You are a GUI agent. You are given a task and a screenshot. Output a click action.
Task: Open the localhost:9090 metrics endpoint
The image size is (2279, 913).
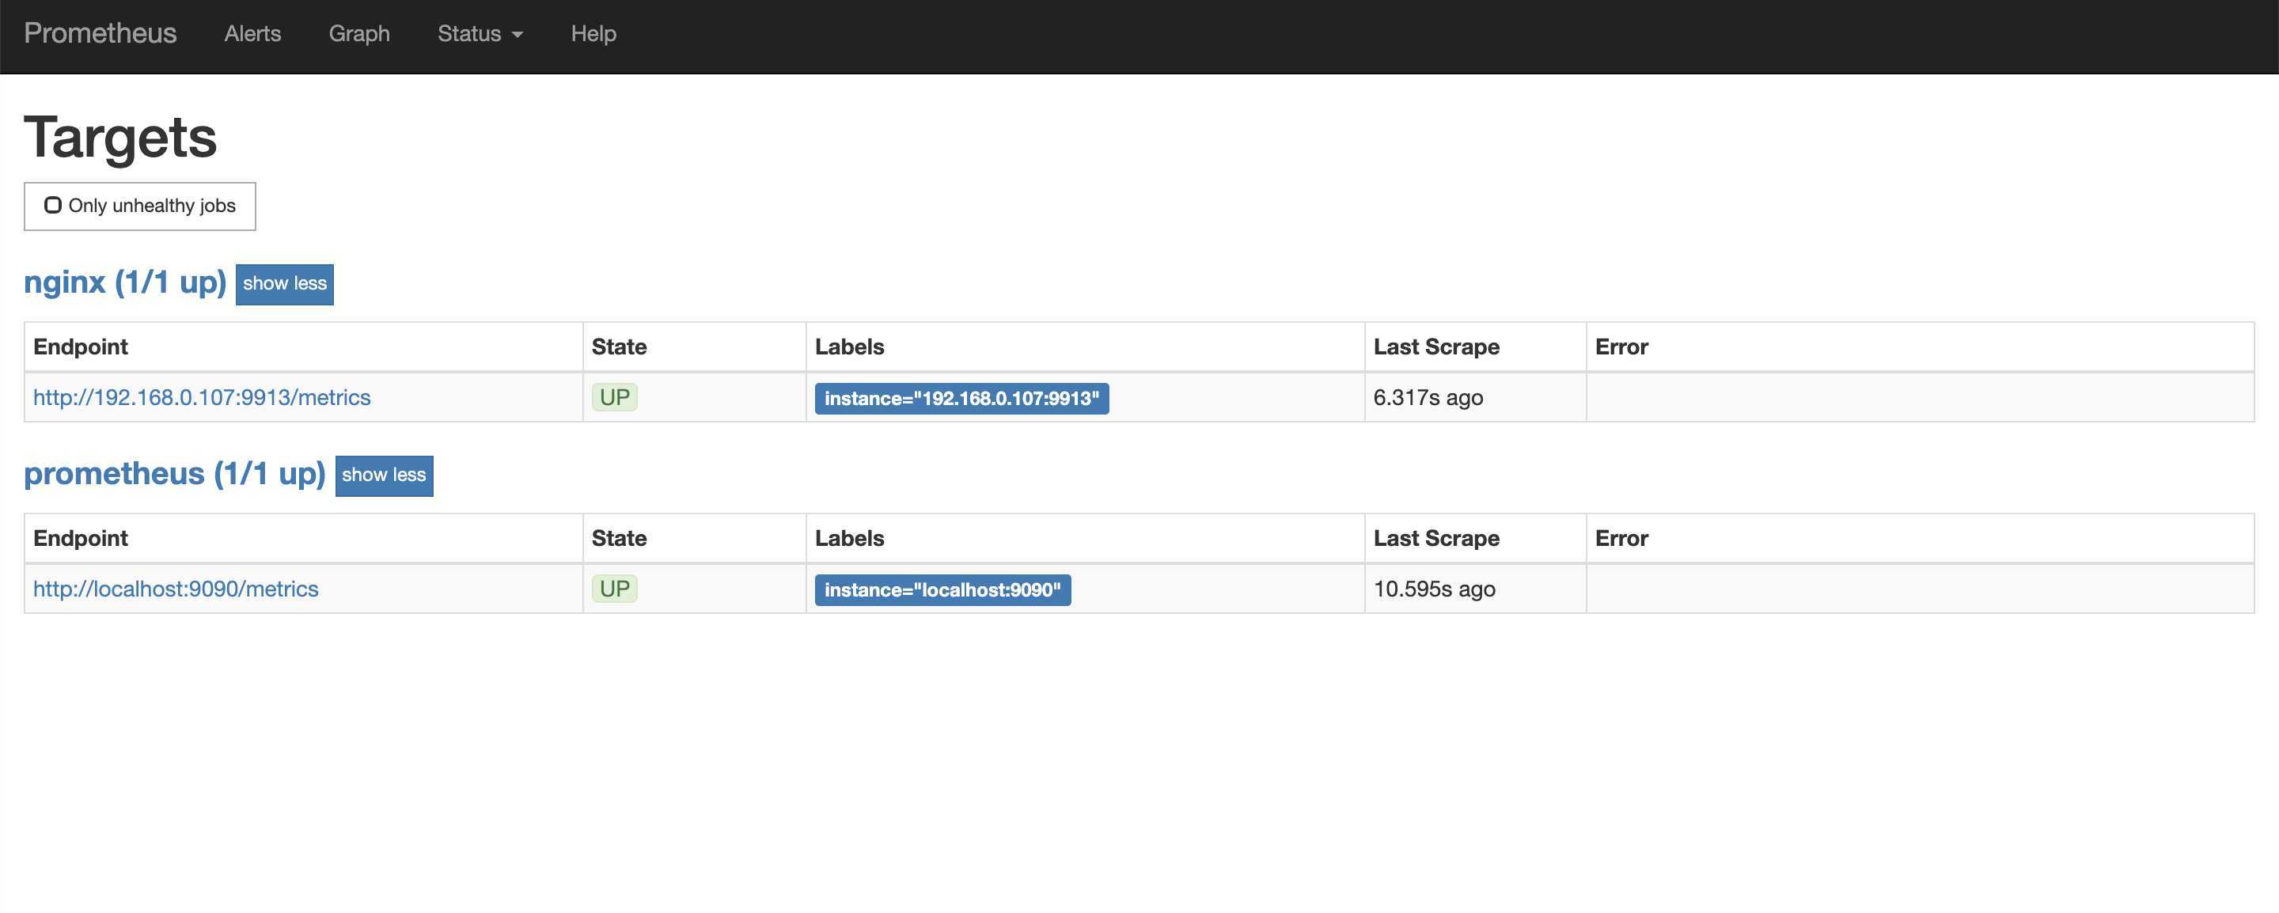click(x=175, y=589)
